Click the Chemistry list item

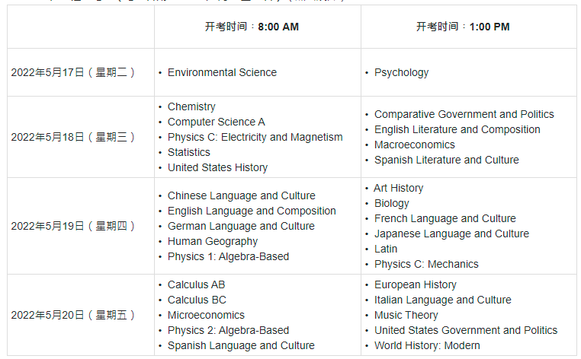(x=191, y=106)
